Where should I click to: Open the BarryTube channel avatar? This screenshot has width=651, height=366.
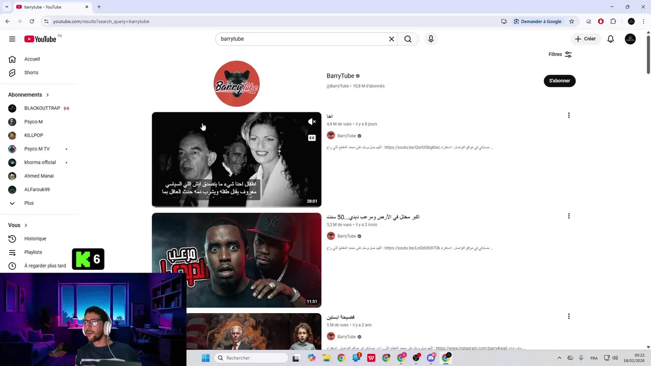(236, 83)
